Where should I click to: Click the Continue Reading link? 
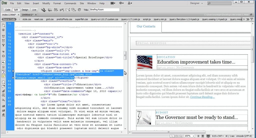tap(202, 97)
